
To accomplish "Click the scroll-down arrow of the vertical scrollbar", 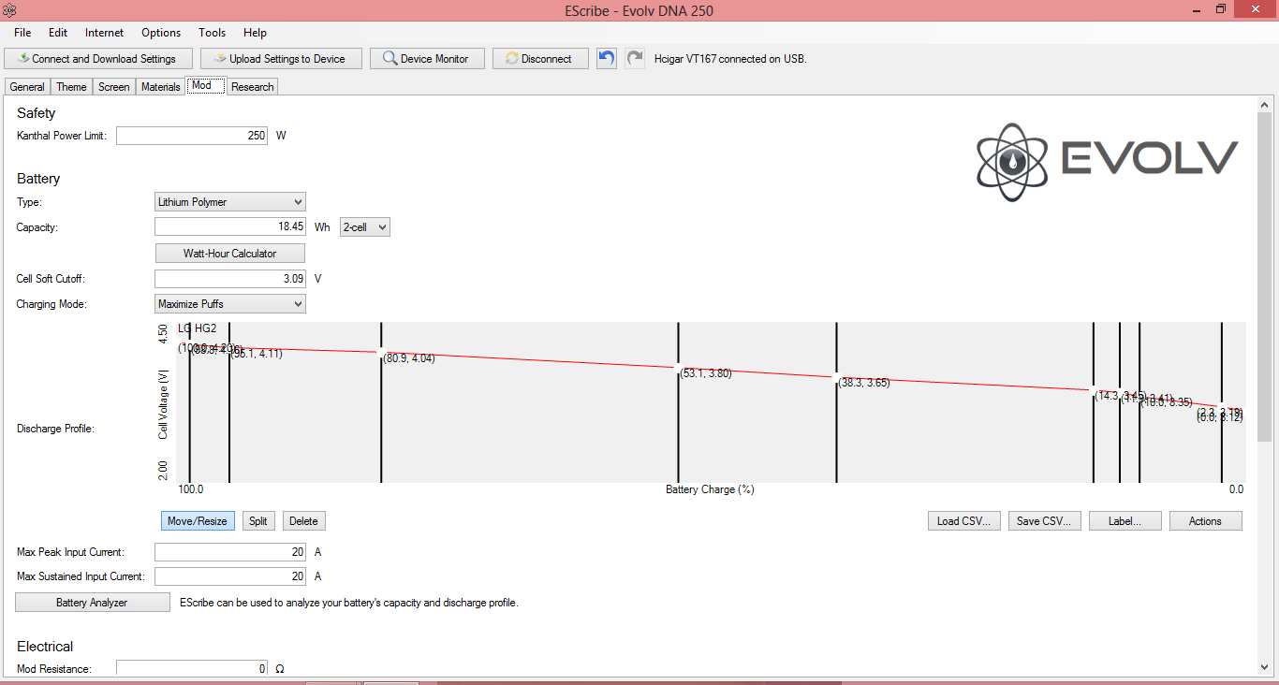I will [x=1264, y=666].
